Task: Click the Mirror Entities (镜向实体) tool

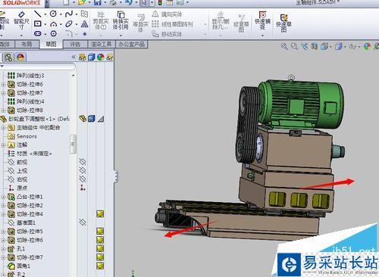Action: 167,14
